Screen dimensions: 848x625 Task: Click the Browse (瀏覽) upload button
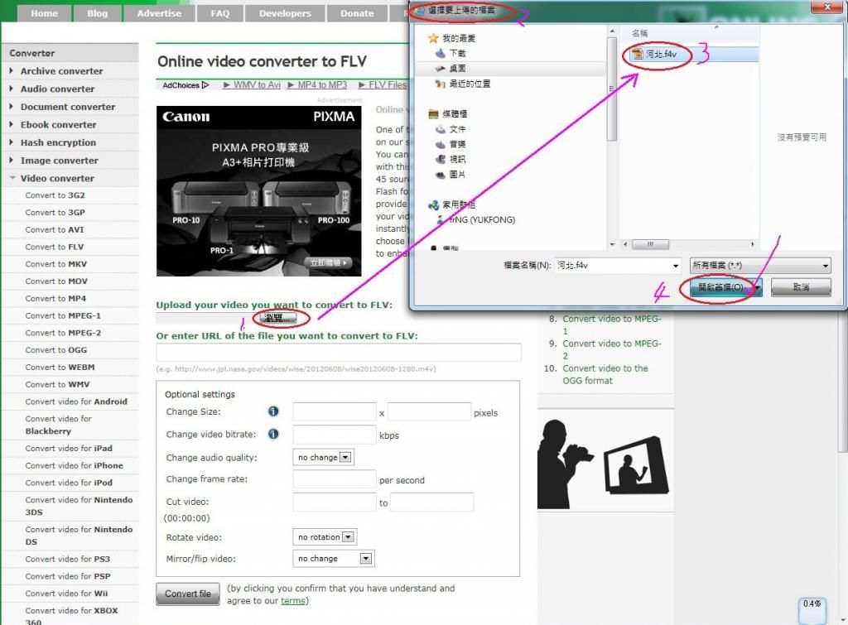pos(277,318)
